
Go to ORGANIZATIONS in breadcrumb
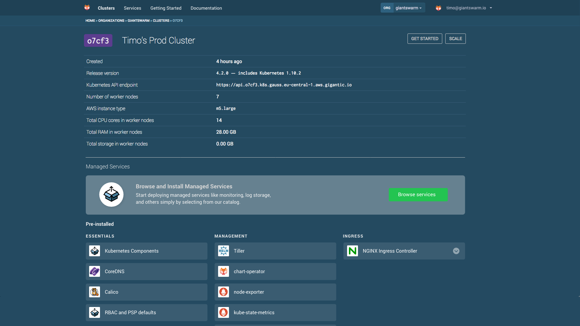point(111,21)
